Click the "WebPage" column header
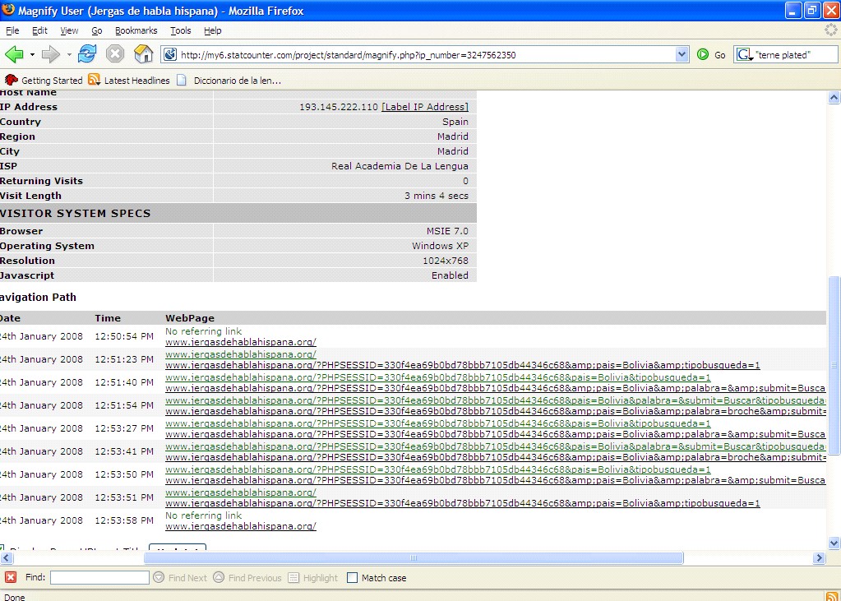The width and height of the screenshot is (841, 601). tap(190, 317)
